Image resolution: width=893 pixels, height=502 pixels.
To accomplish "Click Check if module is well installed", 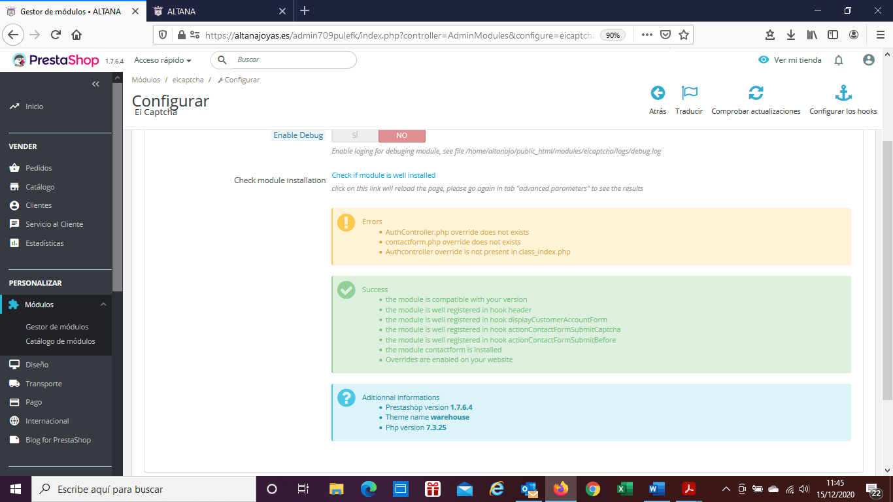I will pyautogui.click(x=384, y=175).
